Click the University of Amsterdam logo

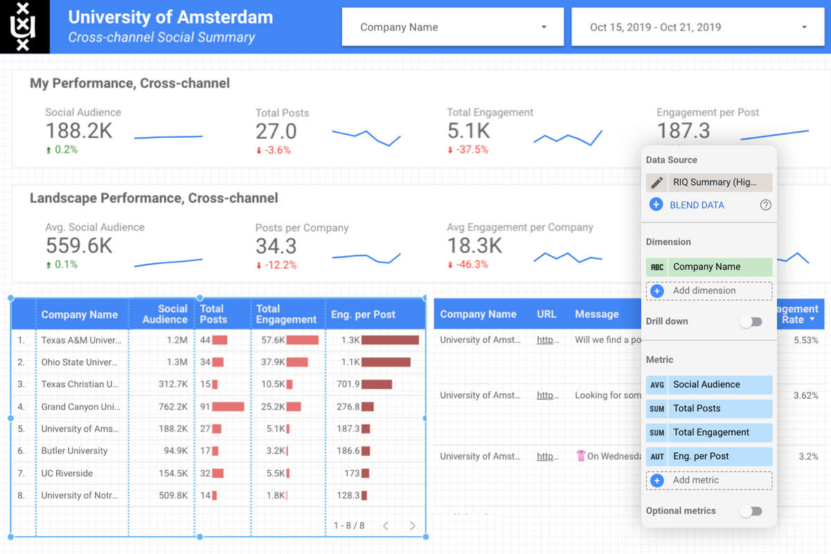(25, 27)
